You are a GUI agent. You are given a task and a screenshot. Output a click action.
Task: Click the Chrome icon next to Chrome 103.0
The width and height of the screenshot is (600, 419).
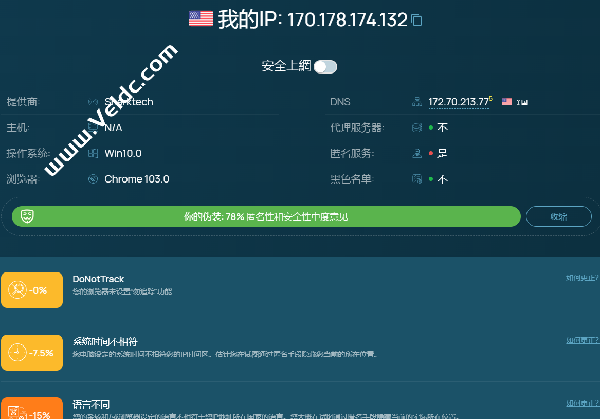(x=93, y=179)
